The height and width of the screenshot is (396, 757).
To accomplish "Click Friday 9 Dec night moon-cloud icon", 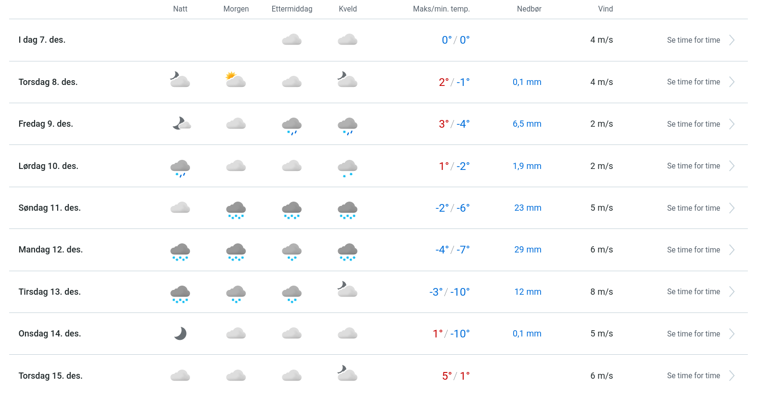I will (181, 124).
